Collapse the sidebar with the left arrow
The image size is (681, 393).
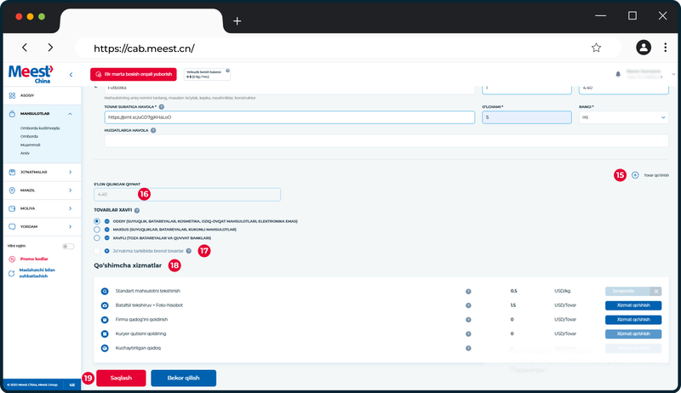pos(72,75)
